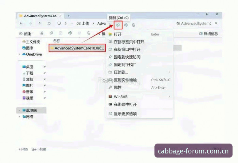This screenshot has width=238, height=163.
Task: Open the WinRAR menu entry
Action: pos(139,97)
